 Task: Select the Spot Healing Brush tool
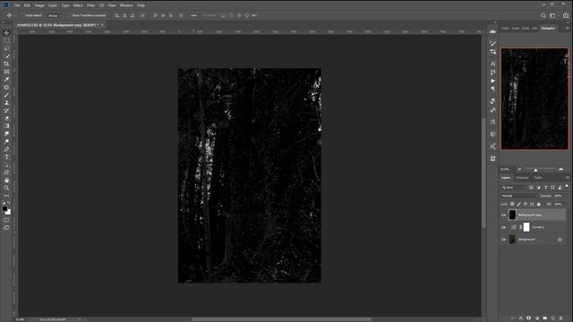[6, 88]
